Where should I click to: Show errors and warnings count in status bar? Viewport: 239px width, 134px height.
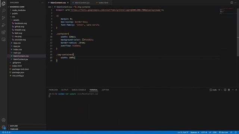click(x=6, y=133)
